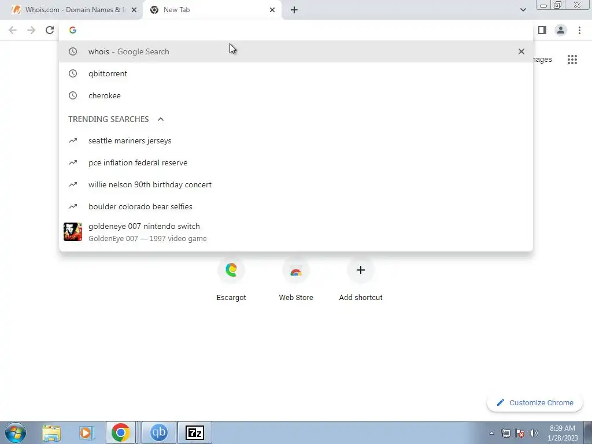Select boulder colorado bear selfies suggestion
The image size is (592, 444).
[296, 206]
